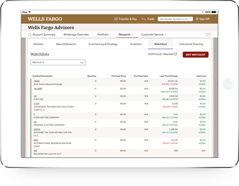This screenshot has height=186, width=239.
Task: Open the Interactive Charting tab
Action: (191, 44)
